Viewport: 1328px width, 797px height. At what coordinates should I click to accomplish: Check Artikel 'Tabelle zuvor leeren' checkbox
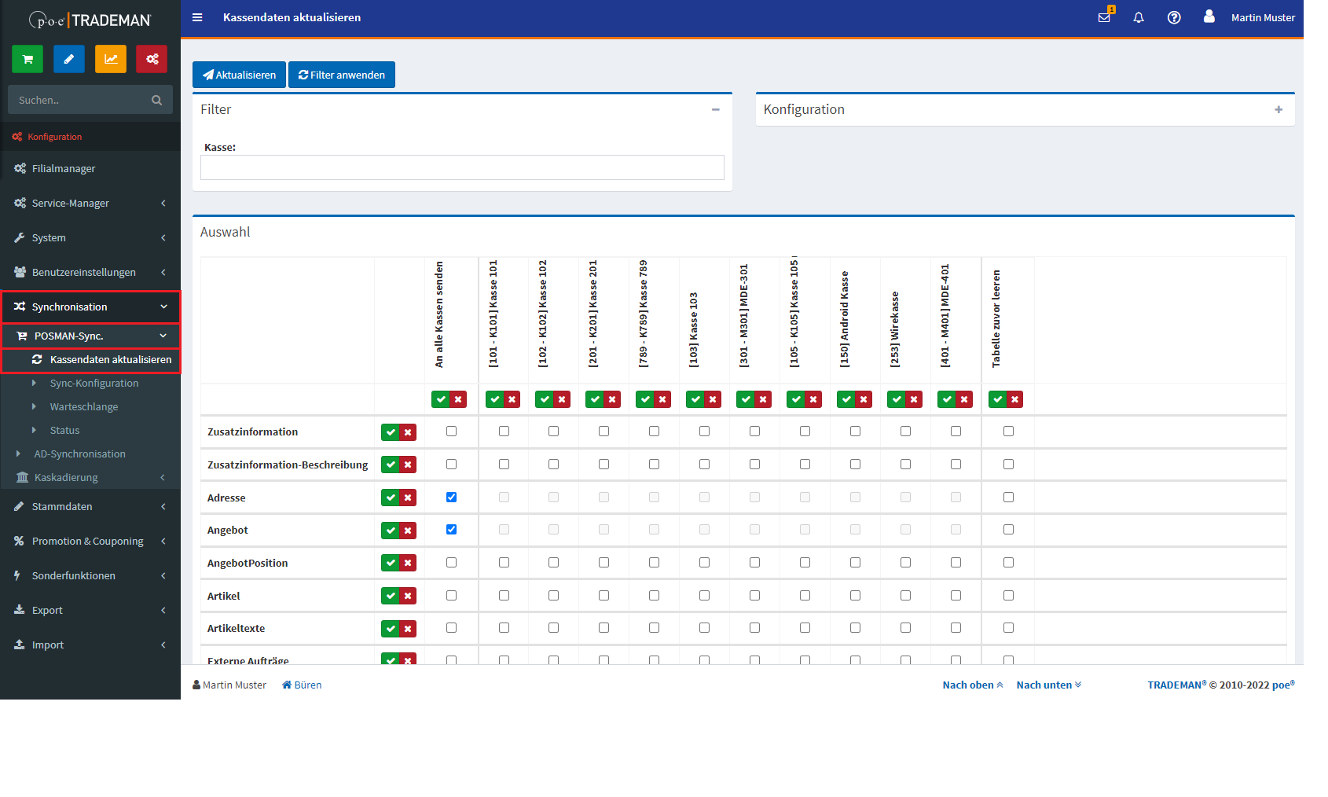click(x=1008, y=596)
